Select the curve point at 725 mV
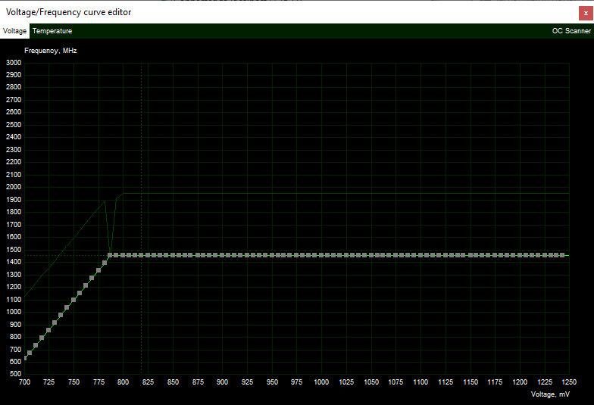 [49, 330]
